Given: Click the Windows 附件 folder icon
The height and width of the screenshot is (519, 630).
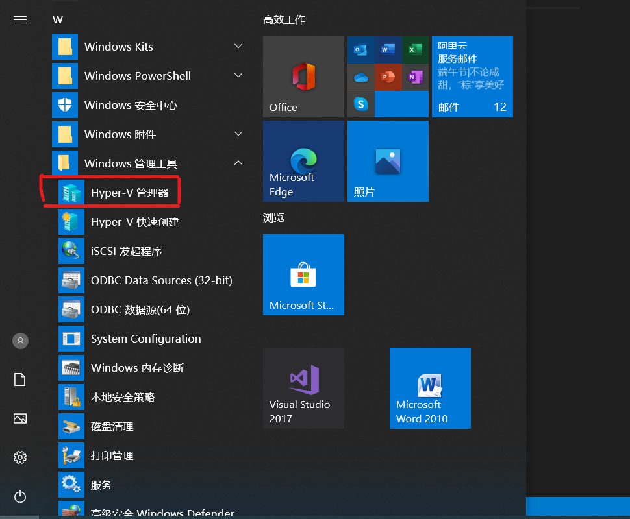Looking at the screenshot, I should pyautogui.click(x=65, y=134).
